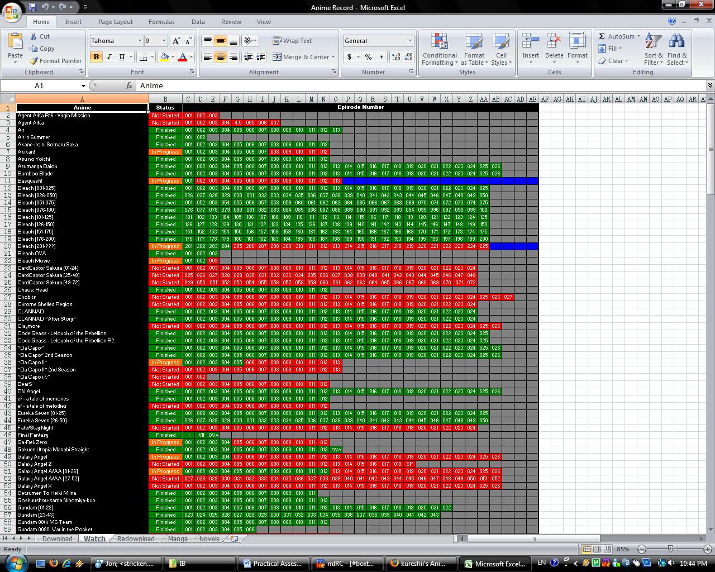Click the mIRC taskbar button
Screen dimensions: 715x572
348,563
